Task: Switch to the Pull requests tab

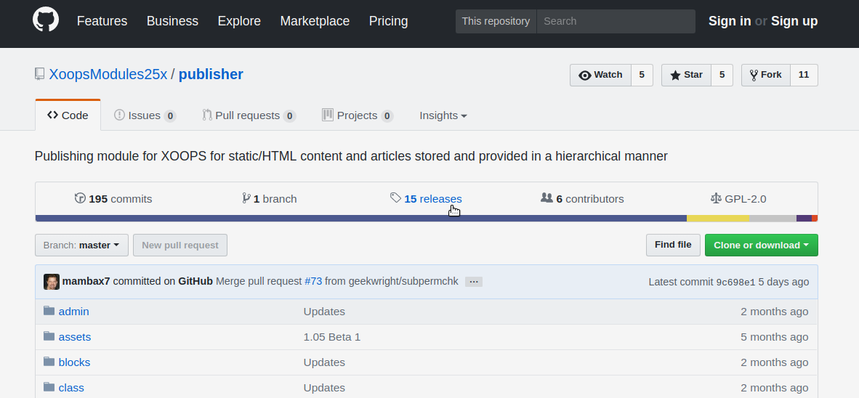Action: 249,115
